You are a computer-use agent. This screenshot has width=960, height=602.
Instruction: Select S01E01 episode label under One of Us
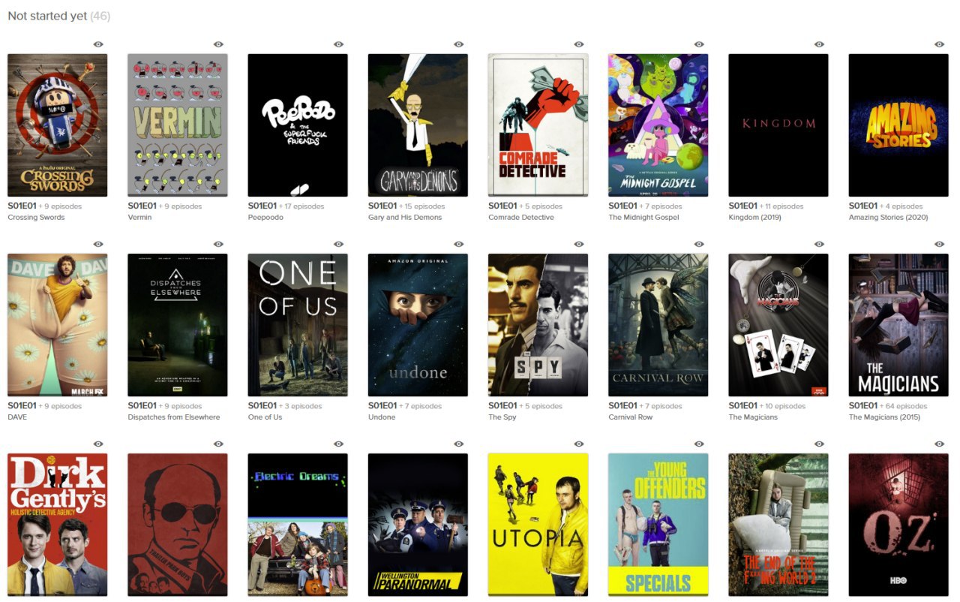(262, 406)
